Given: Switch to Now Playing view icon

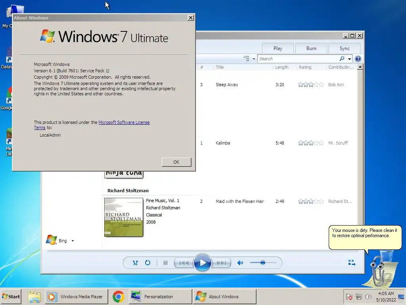Looking at the screenshot, I should (x=352, y=263).
